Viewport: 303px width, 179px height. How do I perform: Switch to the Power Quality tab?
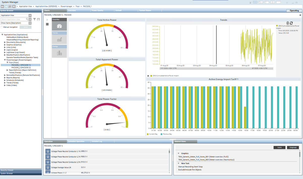97,11
